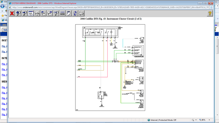Viewport: 219px width, 123px height.
Task: Fit the figure to the window icon
Action: pyautogui.click(x=31, y=13)
